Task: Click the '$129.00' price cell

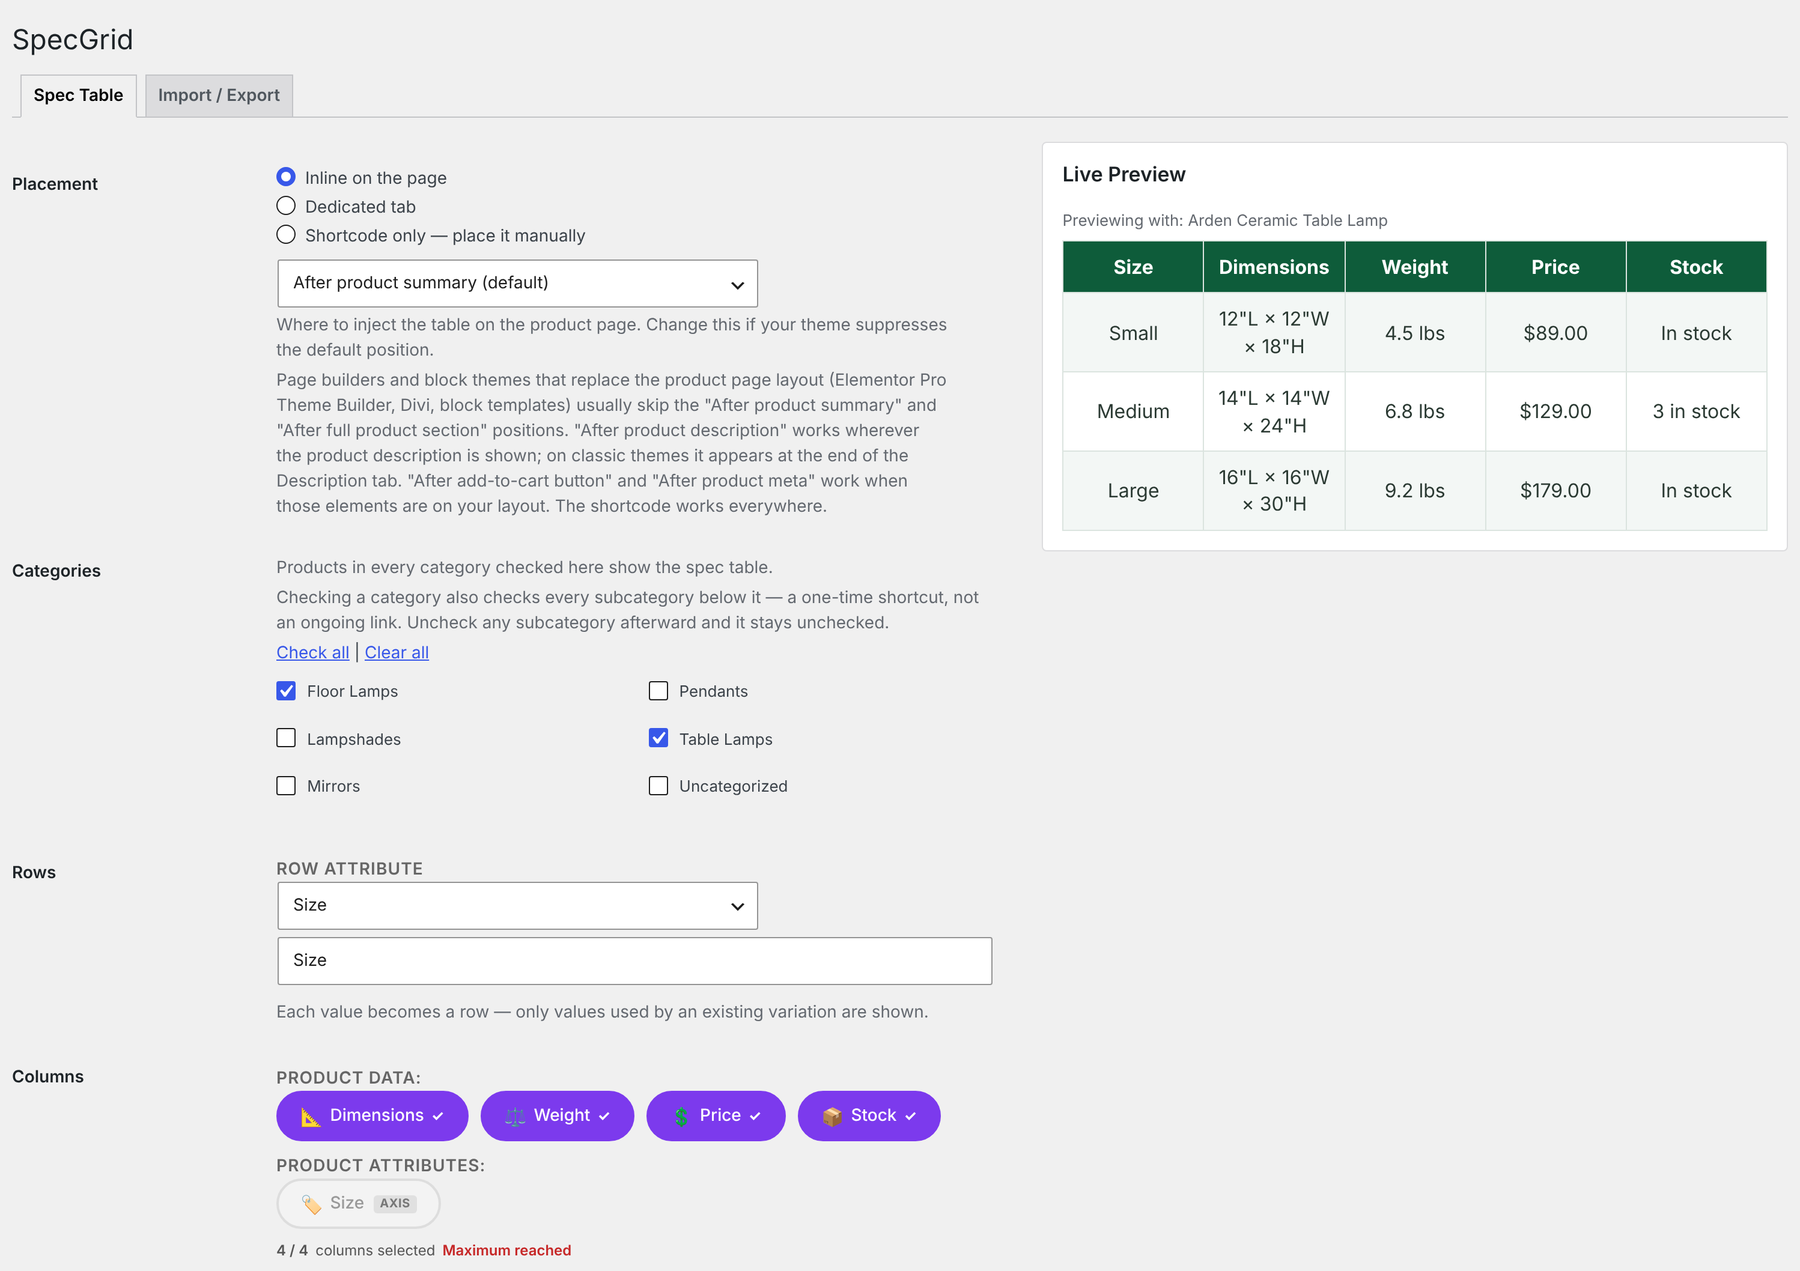Action: 1555,411
